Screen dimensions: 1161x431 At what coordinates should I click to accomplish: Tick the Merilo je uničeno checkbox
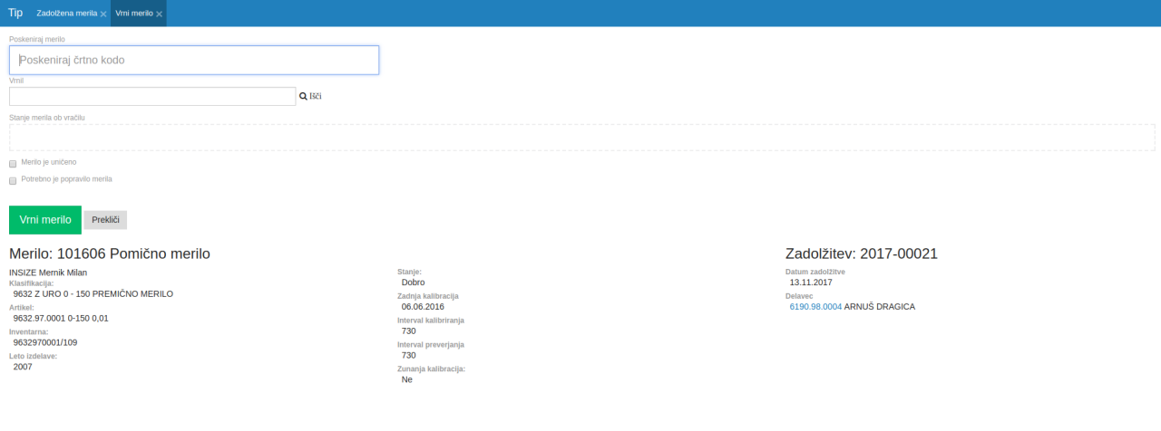13,164
